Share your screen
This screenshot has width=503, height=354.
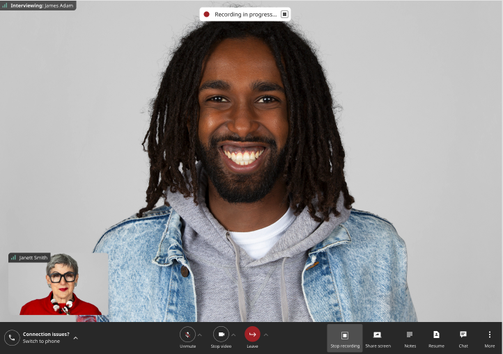[378, 338]
